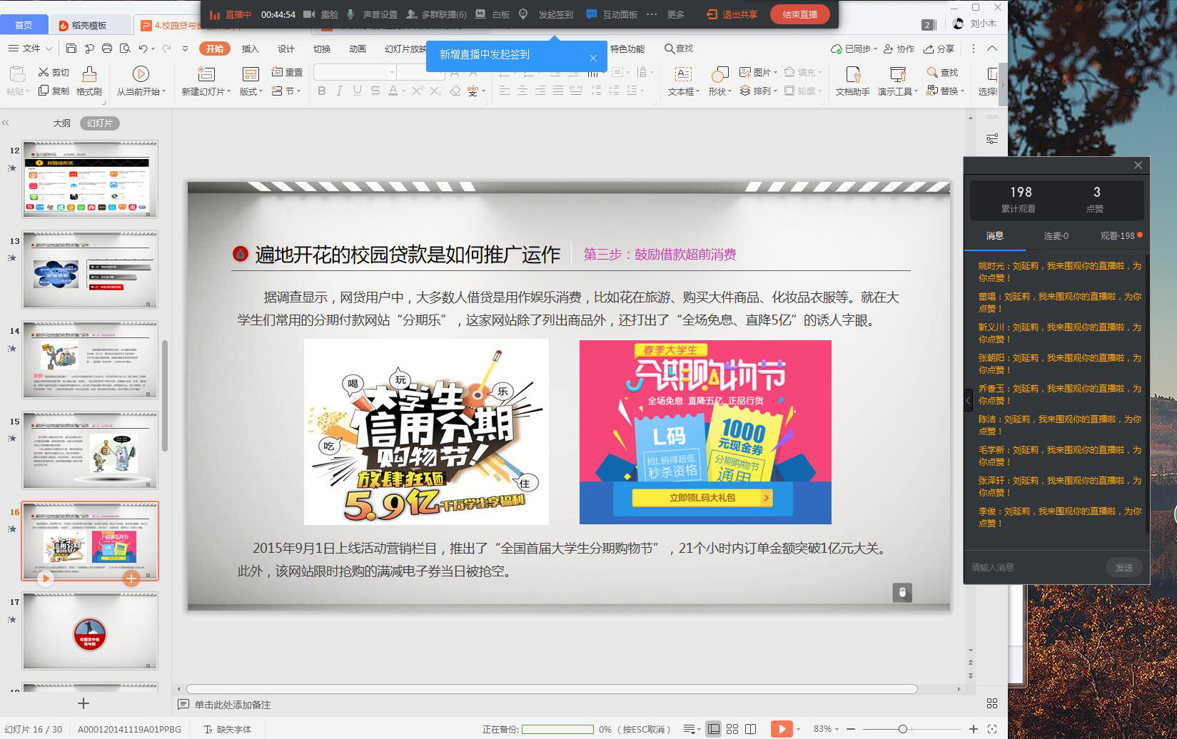The width and height of the screenshot is (1177, 739).
Task: Select the Format Painter (格式刷) tool
Action: coord(89,81)
